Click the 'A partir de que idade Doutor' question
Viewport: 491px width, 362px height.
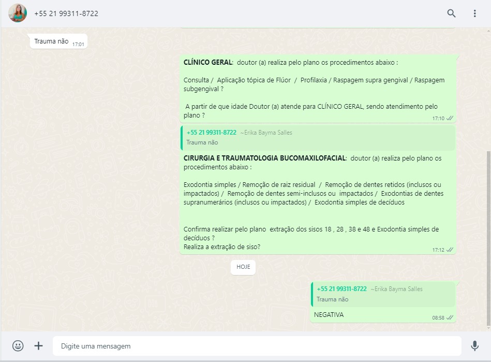pyautogui.click(x=311, y=111)
